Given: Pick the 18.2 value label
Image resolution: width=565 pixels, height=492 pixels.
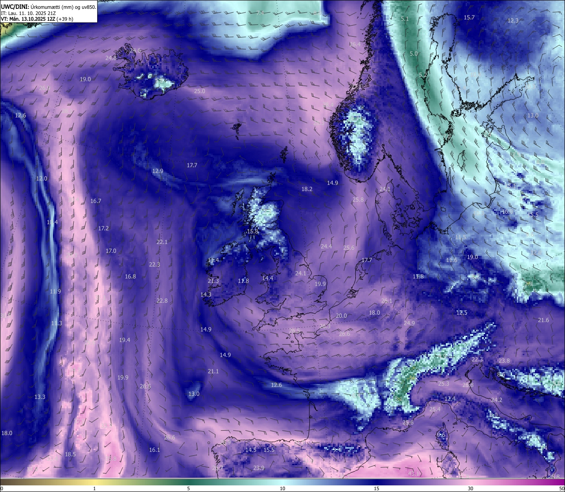Looking at the screenshot, I should point(307,189).
